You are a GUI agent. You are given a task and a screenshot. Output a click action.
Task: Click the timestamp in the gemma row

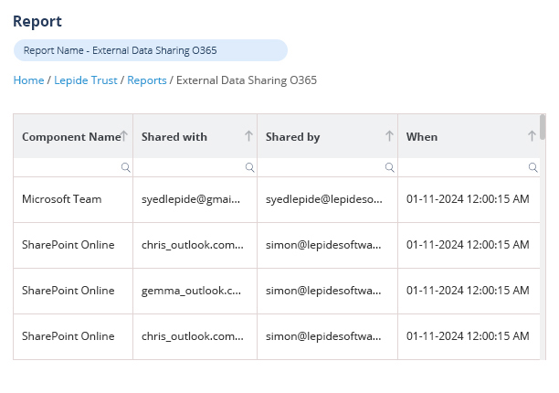click(x=469, y=291)
